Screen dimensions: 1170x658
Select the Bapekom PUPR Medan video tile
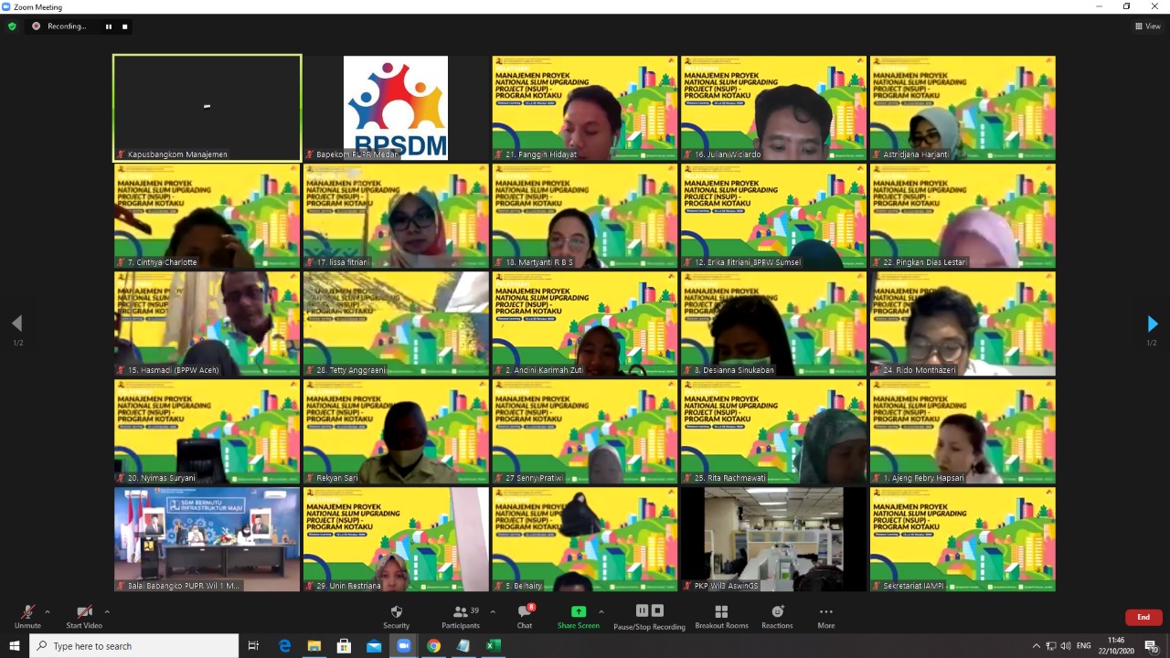(x=396, y=108)
